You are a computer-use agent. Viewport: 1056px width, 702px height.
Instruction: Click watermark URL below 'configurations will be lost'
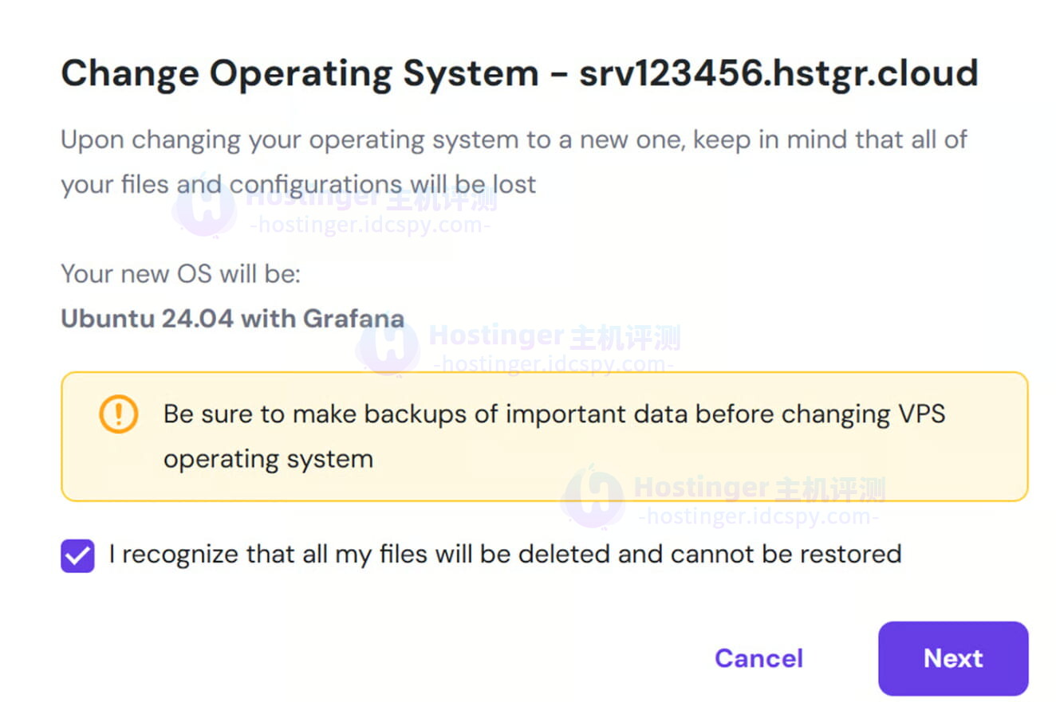click(x=369, y=226)
